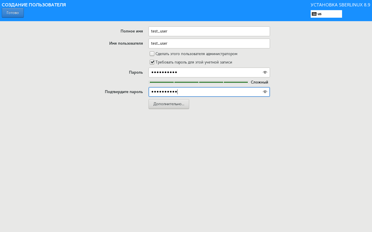The image size is (372, 232).
Task: Click the Полное имя label
Action: tap(132, 31)
